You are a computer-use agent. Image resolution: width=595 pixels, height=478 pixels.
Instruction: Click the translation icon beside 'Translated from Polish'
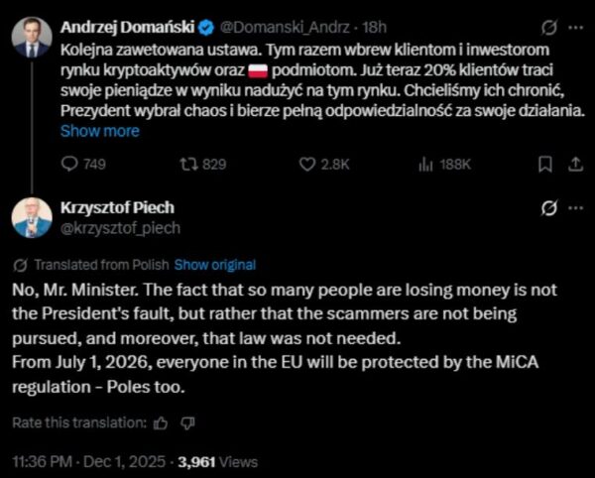tap(21, 266)
